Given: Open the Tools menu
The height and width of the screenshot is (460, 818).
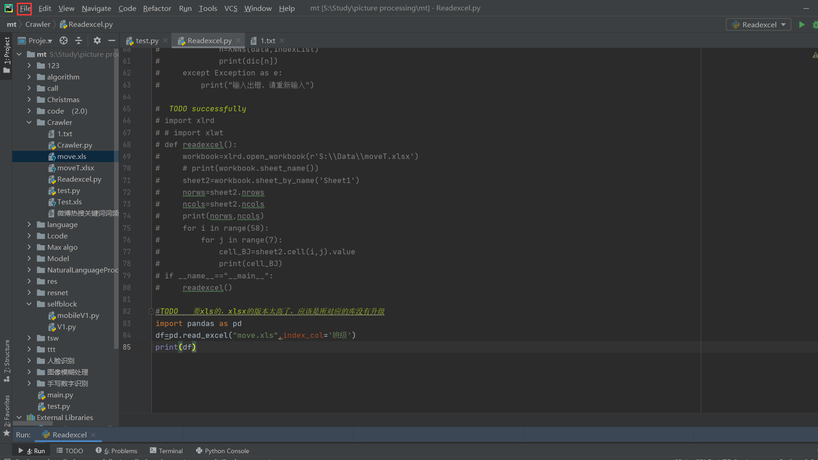Looking at the screenshot, I should click(208, 8).
